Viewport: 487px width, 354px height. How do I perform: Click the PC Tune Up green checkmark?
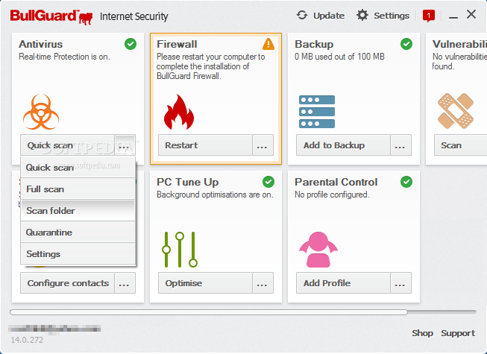click(268, 182)
